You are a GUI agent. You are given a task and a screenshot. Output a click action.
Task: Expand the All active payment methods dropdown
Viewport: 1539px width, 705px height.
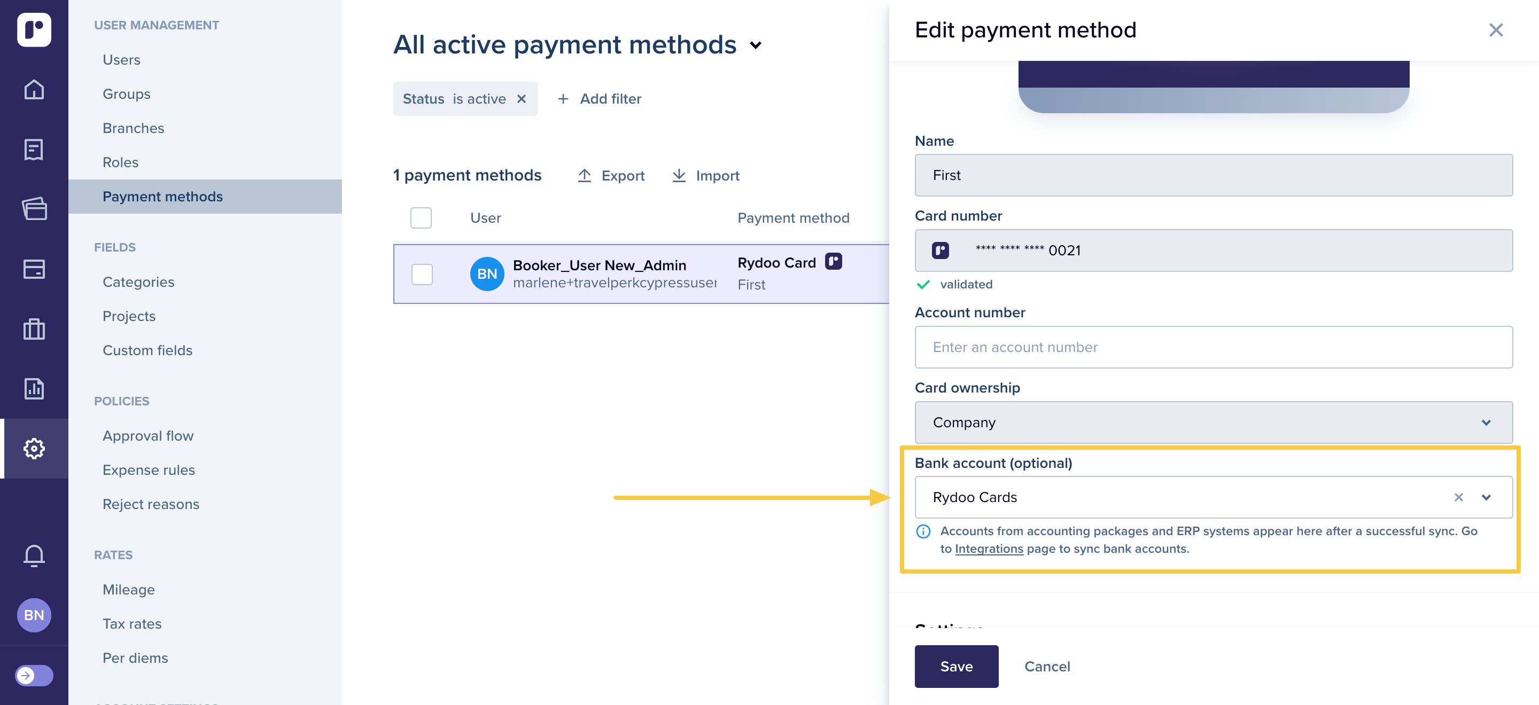[x=756, y=45]
